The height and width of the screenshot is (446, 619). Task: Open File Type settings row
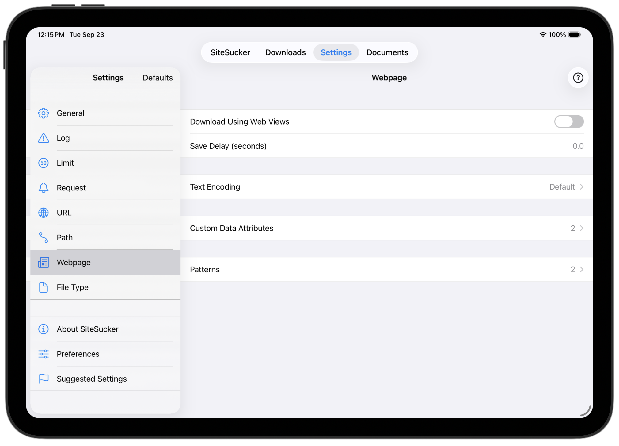(x=105, y=287)
